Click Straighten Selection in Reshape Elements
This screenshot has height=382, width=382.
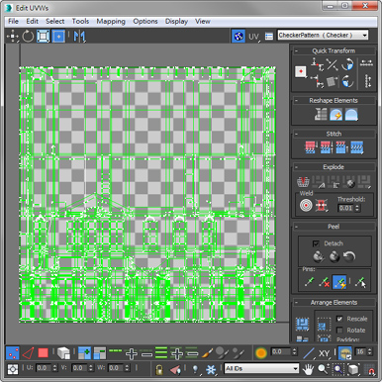click(321, 115)
